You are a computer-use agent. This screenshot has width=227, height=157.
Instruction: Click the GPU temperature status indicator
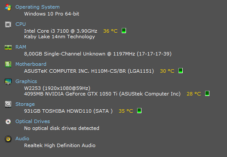pyautogui.click(x=207, y=93)
